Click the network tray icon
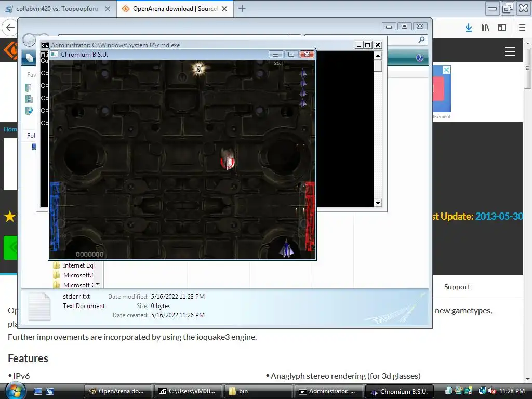This screenshot has width=532, height=399. [x=482, y=391]
